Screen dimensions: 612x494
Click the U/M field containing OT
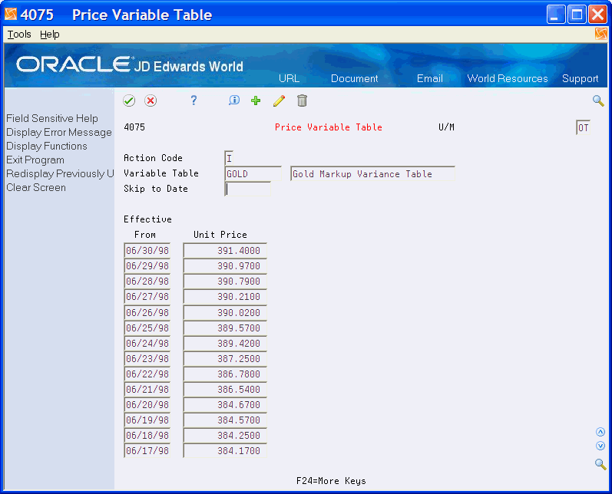(583, 127)
